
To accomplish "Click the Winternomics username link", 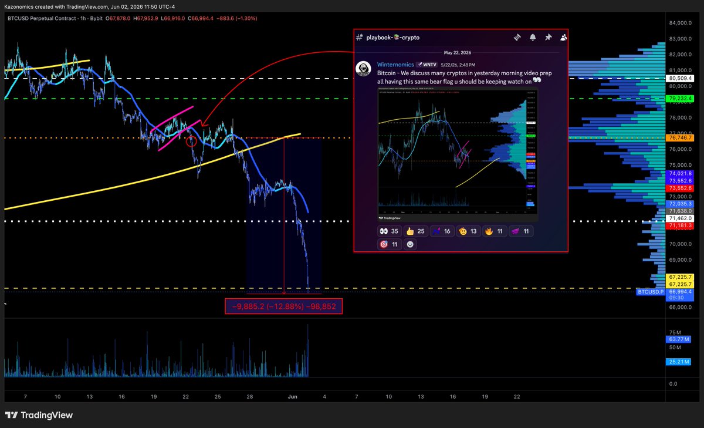I will (395, 64).
